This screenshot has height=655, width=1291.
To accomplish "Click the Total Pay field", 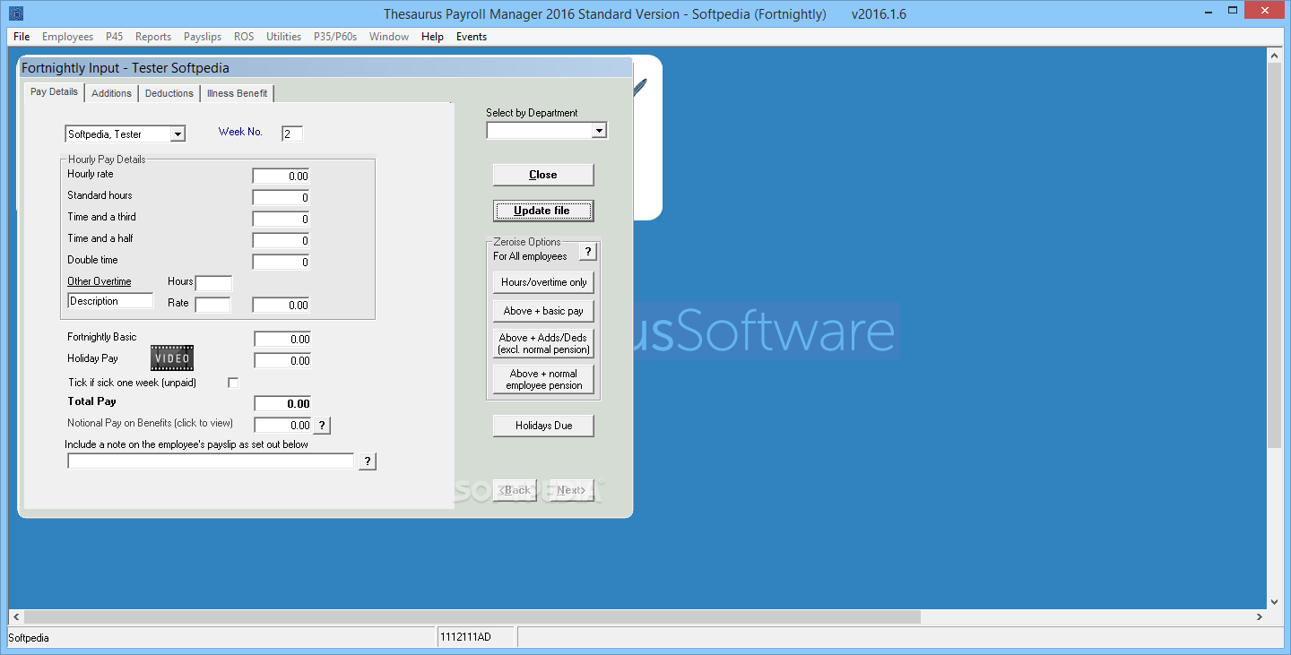I will pyautogui.click(x=282, y=404).
